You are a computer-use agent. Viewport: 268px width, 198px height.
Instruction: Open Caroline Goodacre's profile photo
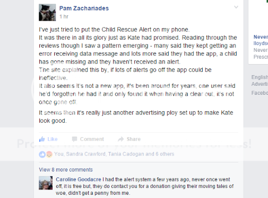click(x=46, y=183)
